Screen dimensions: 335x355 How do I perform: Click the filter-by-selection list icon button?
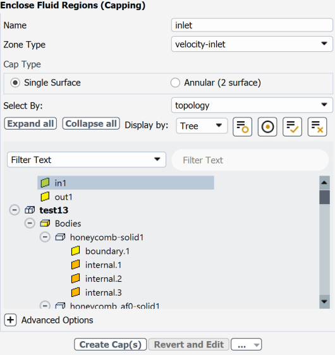click(242, 126)
